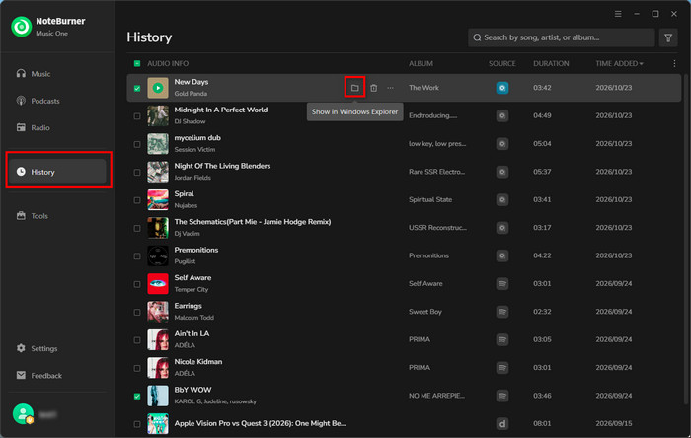Screen dimensions: 691x438
Task: Check the Premonitions checkbox
Action: (137, 256)
